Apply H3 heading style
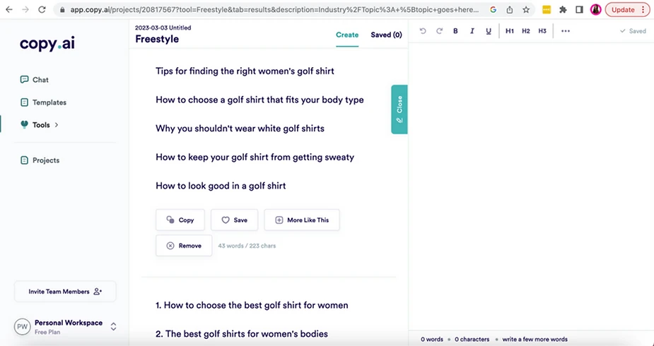 coord(542,31)
